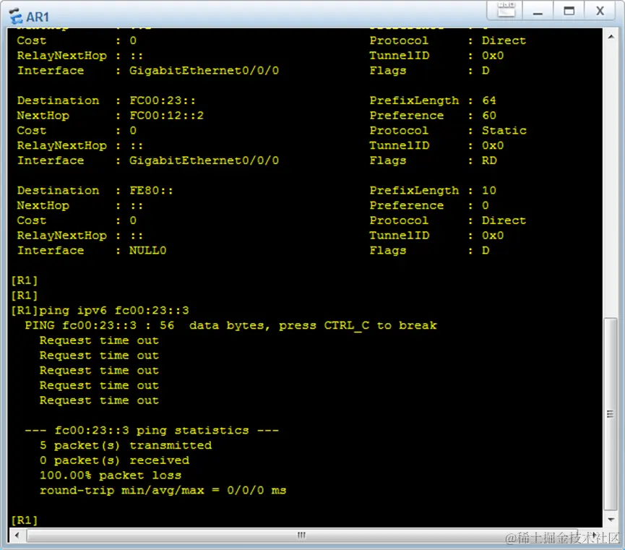Viewport: 625px width, 550px height.
Task: Click the 'fc00:23::3 ping statistics' header
Action: pos(152,430)
